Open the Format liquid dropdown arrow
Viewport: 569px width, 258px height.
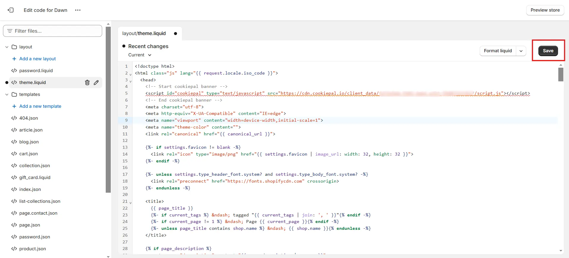[x=521, y=51]
